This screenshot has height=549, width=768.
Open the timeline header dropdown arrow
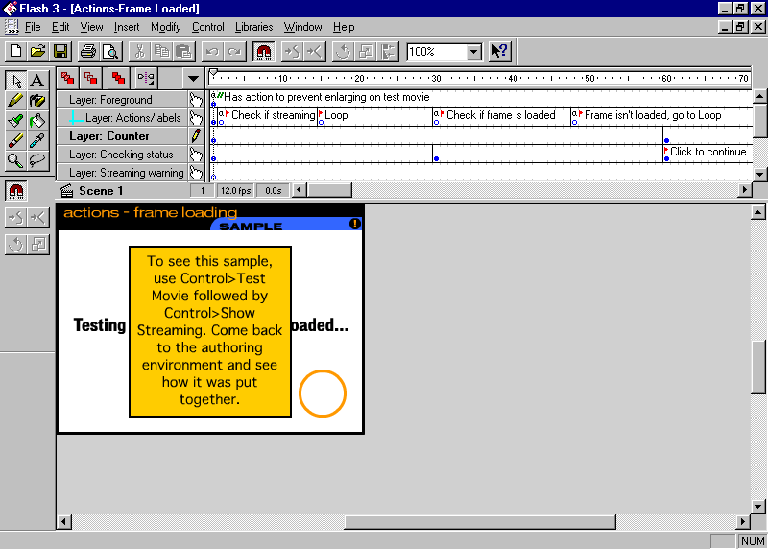tap(194, 79)
